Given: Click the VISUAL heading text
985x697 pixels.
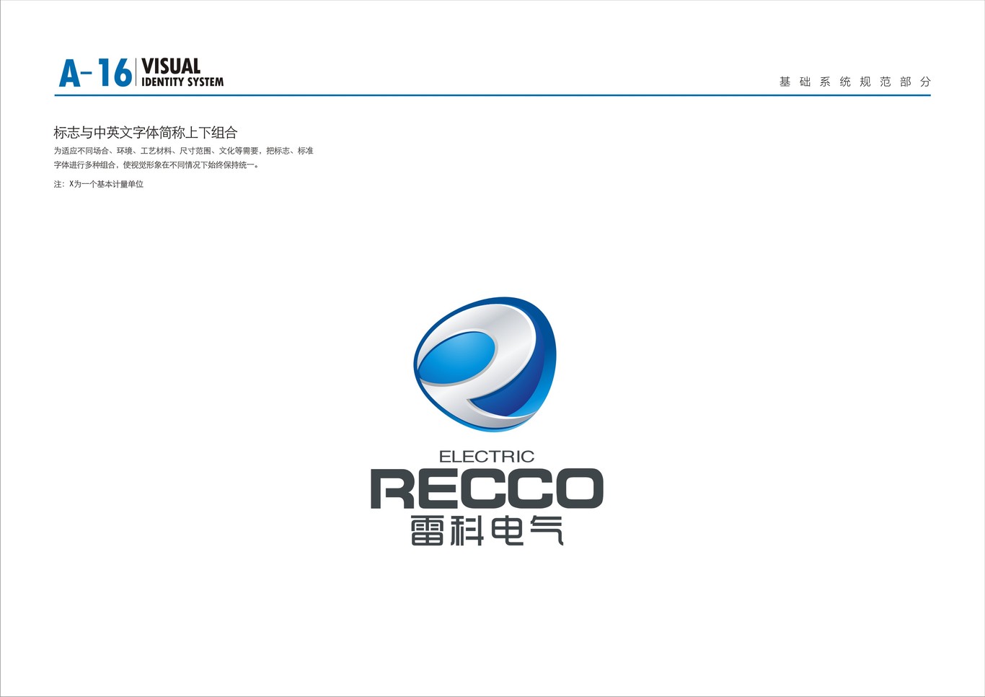Looking at the screenshot, I should point(171,66).
